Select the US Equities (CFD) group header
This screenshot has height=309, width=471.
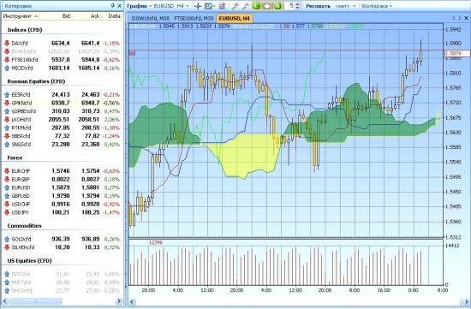pyautogui.click(x=29, y=261)
